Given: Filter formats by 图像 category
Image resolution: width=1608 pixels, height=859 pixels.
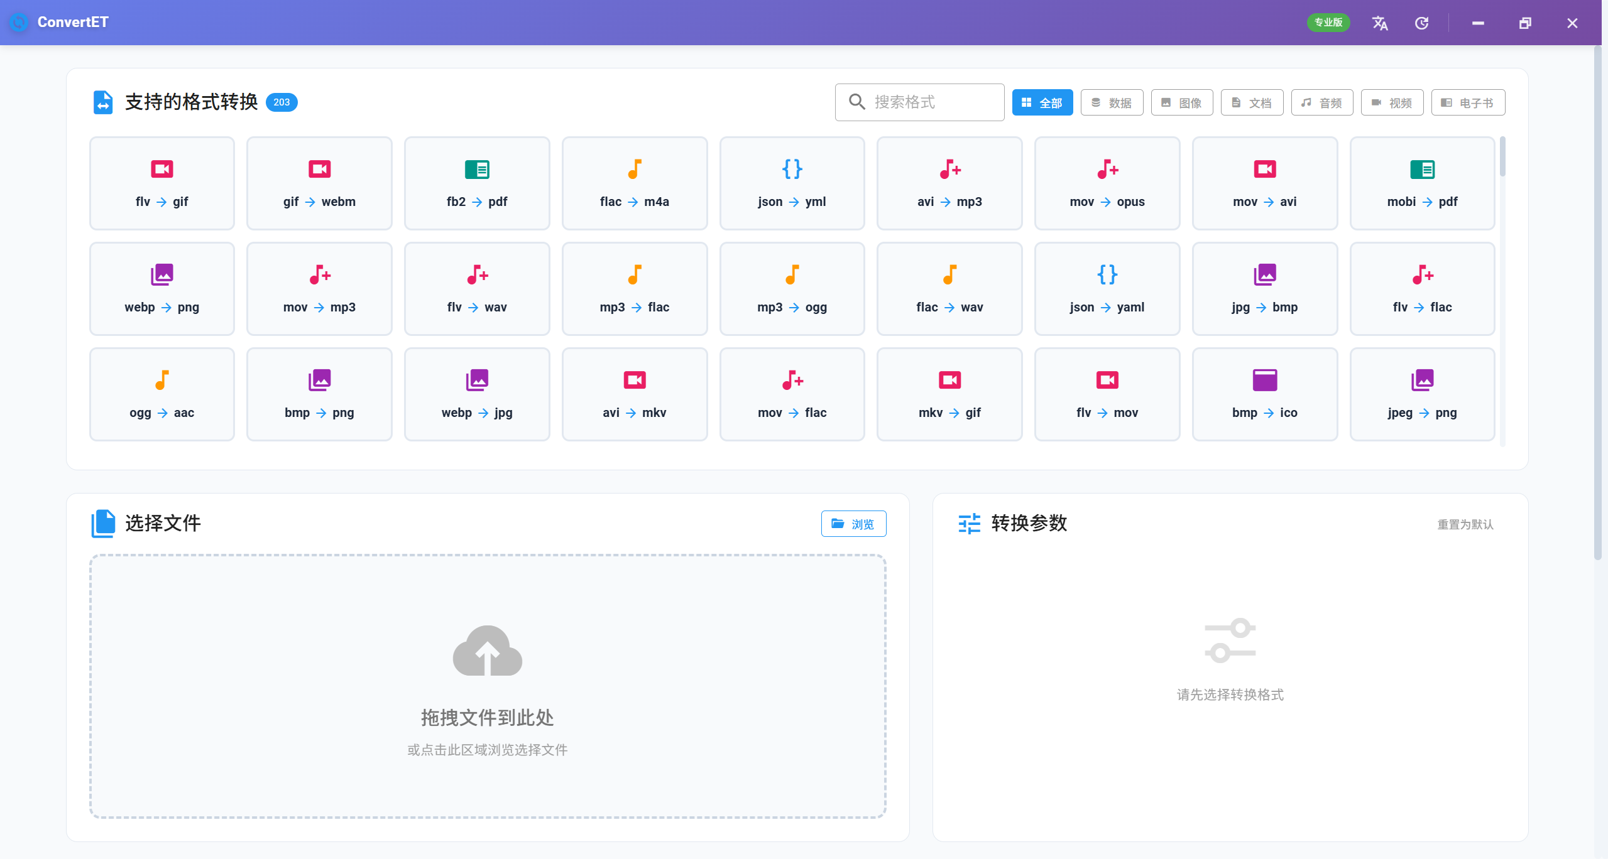Looking at the screenshot, I should click(1181, 102).
